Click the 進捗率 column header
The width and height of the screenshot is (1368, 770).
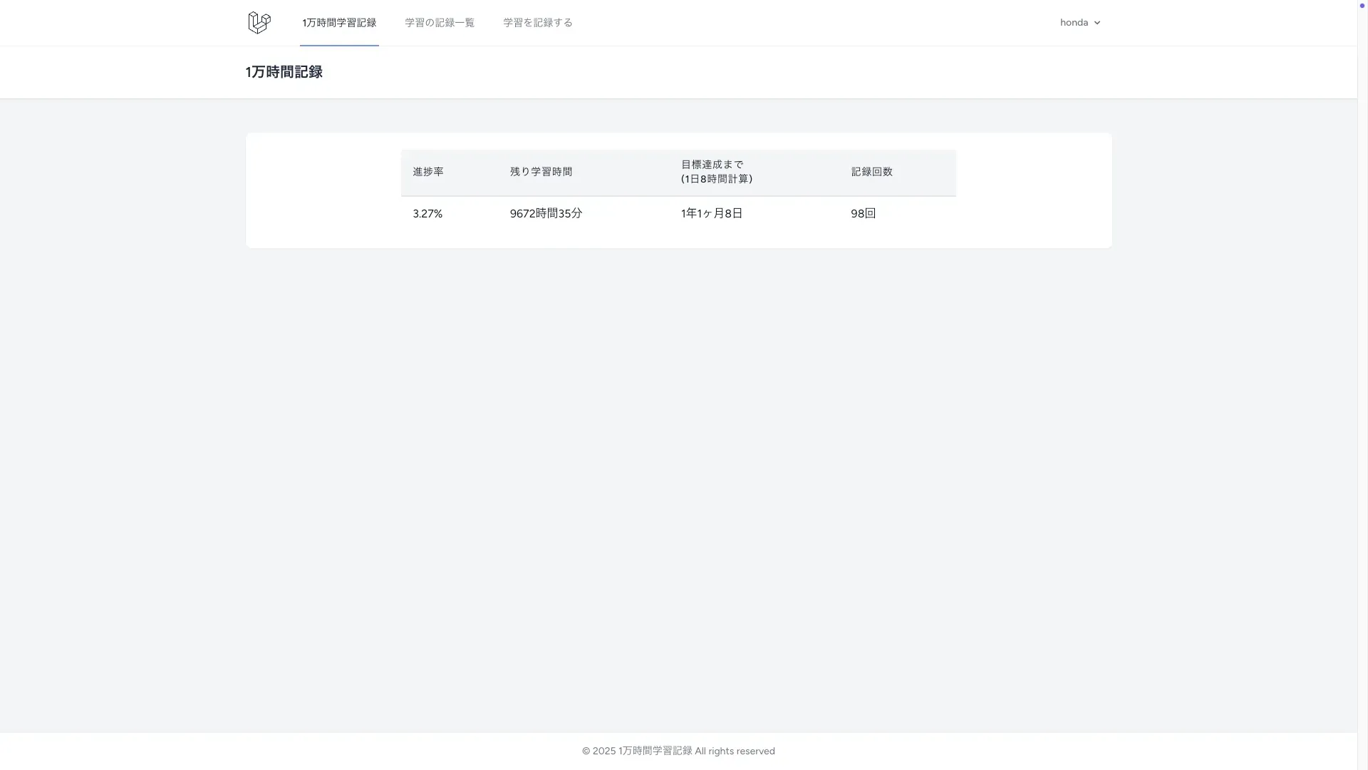point(428,172)
